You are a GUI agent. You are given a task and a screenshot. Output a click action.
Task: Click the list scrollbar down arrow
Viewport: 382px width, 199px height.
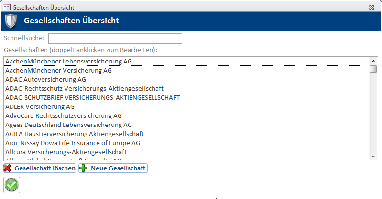pyautogui.click(x=373, y=156)
